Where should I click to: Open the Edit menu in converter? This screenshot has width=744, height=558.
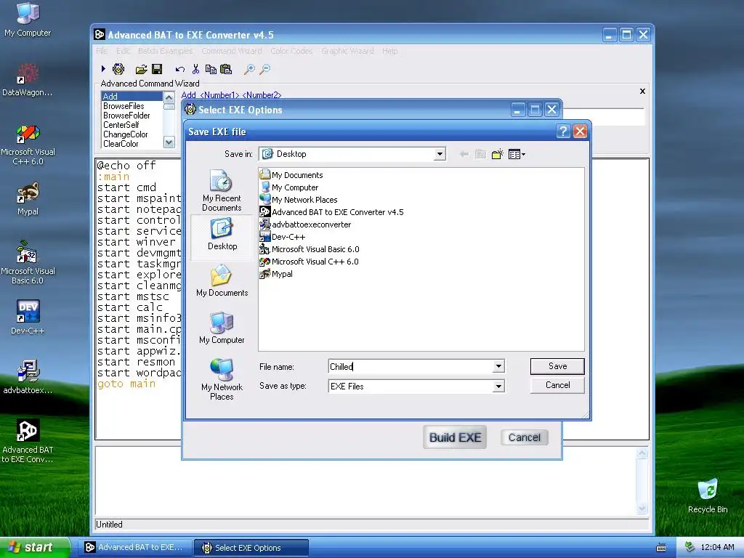tap(123, 51)
